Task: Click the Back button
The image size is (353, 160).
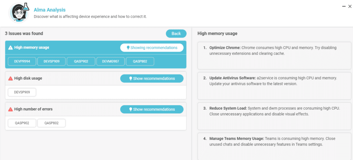Action: point(176,33)
